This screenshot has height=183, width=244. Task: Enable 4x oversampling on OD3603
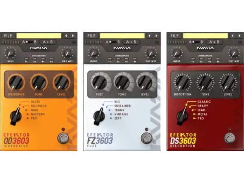(43, 59)
